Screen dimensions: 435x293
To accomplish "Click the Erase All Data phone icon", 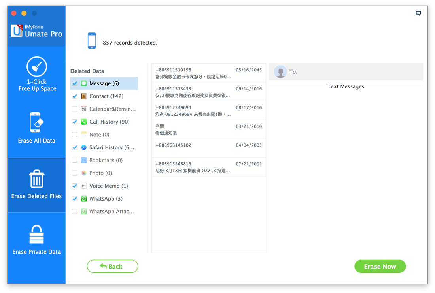I will (x=36, y=122).
